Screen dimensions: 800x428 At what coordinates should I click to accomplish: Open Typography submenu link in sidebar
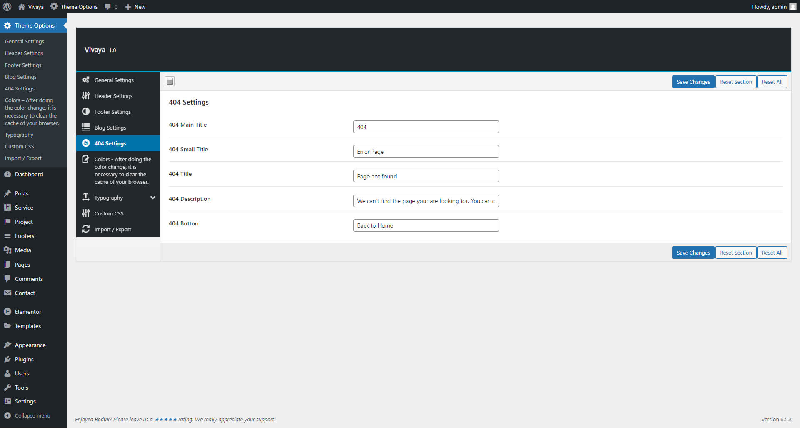click(19, 135)
